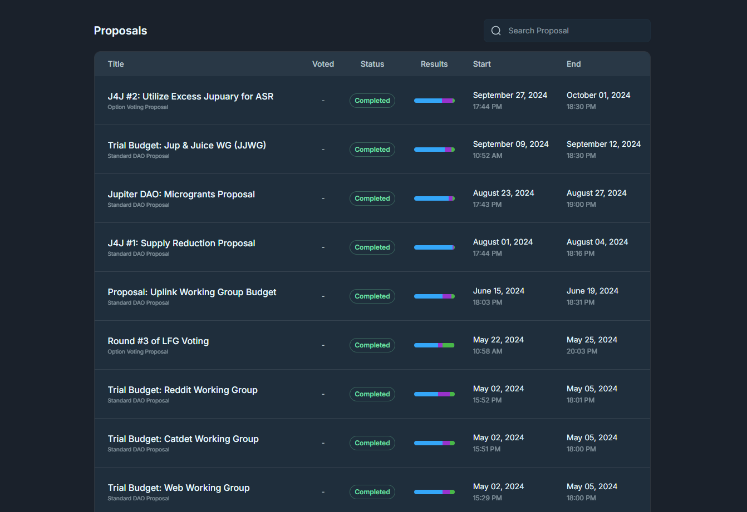The height and width of the screenshot is (512, 747).
Task: Open Trial Budget: Catdet Working Group
Action: 183,439
